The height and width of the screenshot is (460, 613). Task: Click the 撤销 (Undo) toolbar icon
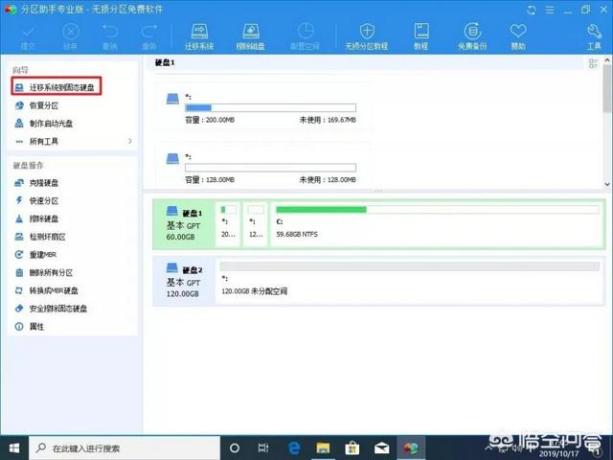[110, 36]
